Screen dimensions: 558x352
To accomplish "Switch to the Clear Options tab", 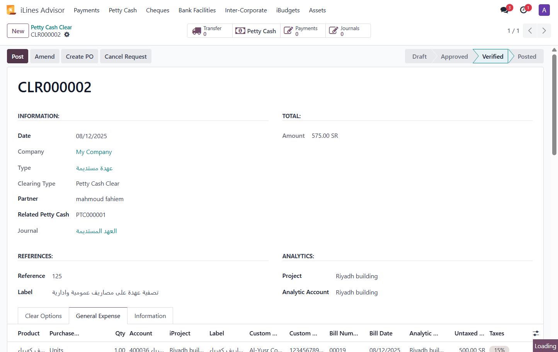I will 43,316.
